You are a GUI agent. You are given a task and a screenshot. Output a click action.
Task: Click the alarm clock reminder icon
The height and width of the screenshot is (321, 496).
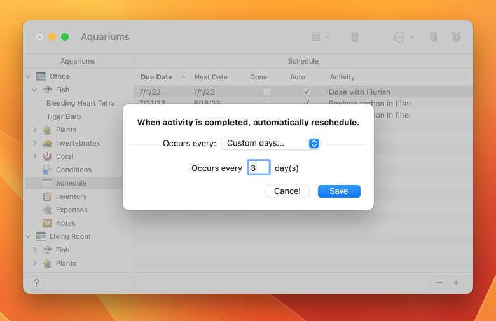[x=457, y=37]
